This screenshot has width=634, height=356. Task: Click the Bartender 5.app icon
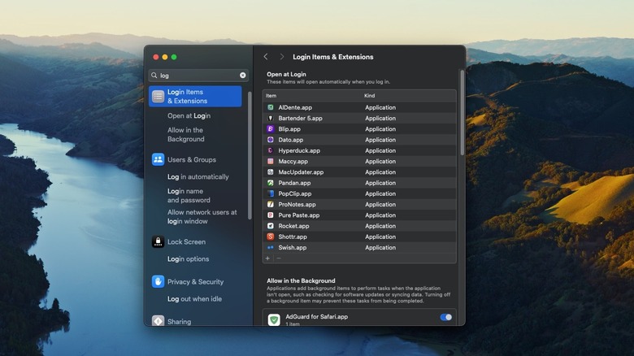271,118
